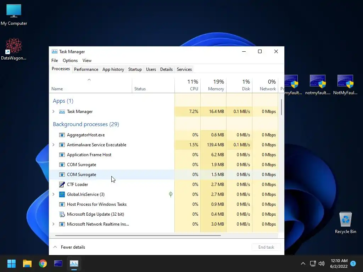
Task: Show hidden tray icons chevron
Action: click(x=303, y=263)
